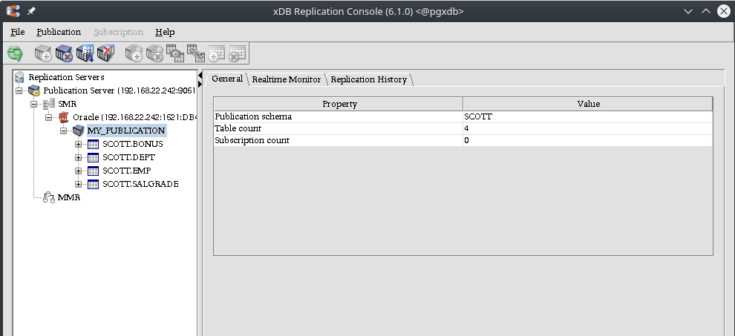Open the File menu
Screen dimensions: 735x336
click(17, 32)
